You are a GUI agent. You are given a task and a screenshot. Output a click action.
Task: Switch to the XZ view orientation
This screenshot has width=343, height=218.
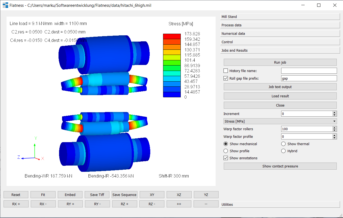coord(179,195)
